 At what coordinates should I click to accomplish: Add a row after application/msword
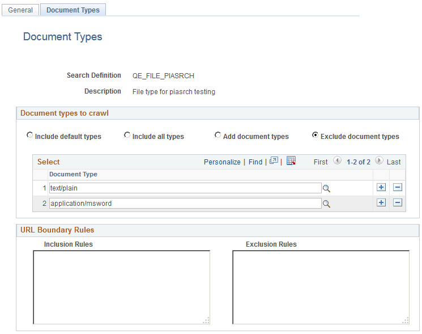click(381, 202)
